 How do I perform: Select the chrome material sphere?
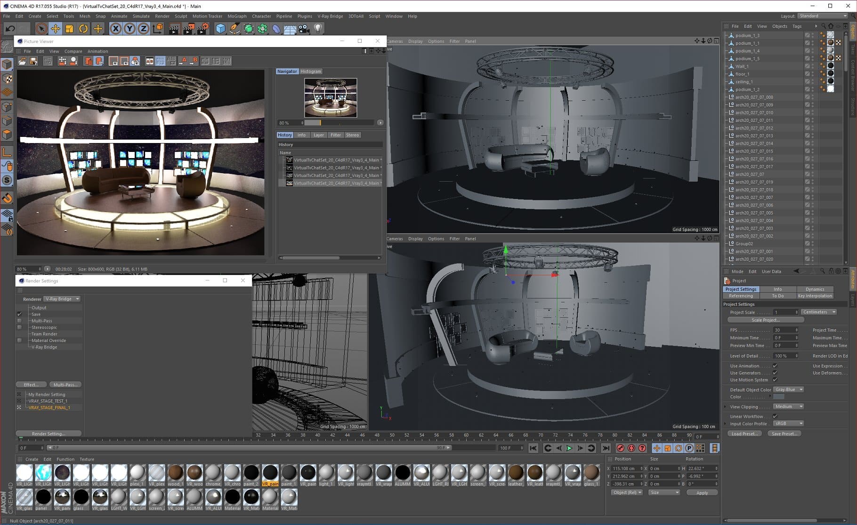pos(213,473)
